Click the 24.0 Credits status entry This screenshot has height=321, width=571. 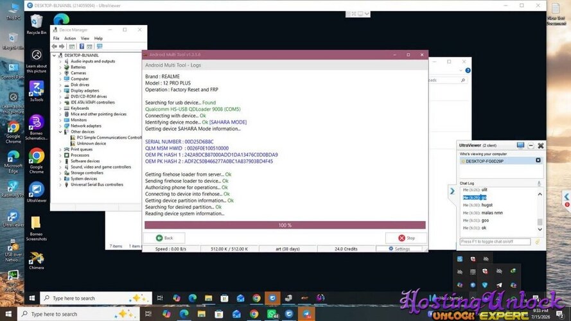346,249
